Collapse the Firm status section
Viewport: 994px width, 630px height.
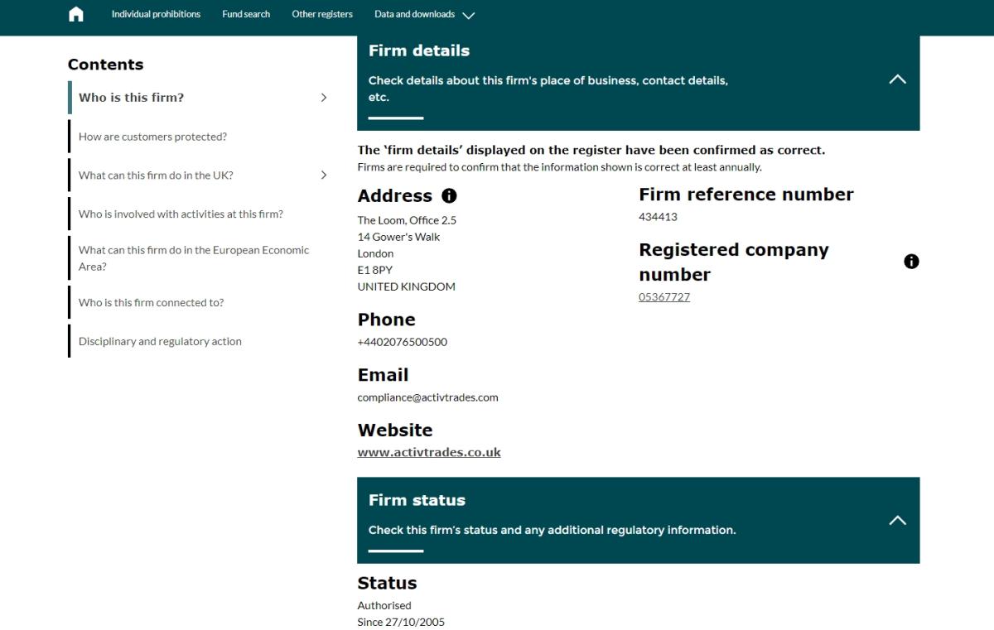click(x=897, y=521)
